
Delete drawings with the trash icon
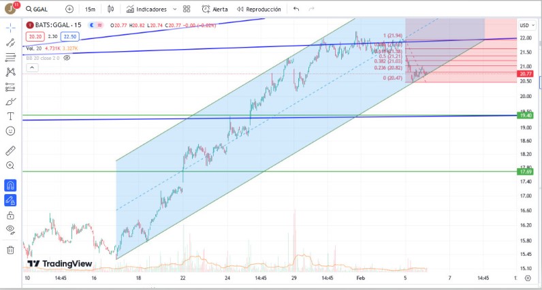click(x=10, y=250)
